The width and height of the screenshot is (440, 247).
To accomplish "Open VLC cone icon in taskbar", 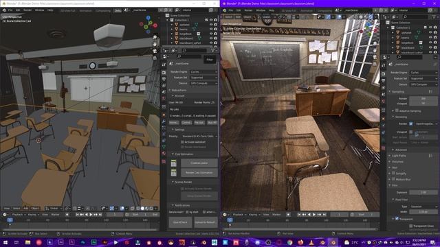I will coord(311,242).
